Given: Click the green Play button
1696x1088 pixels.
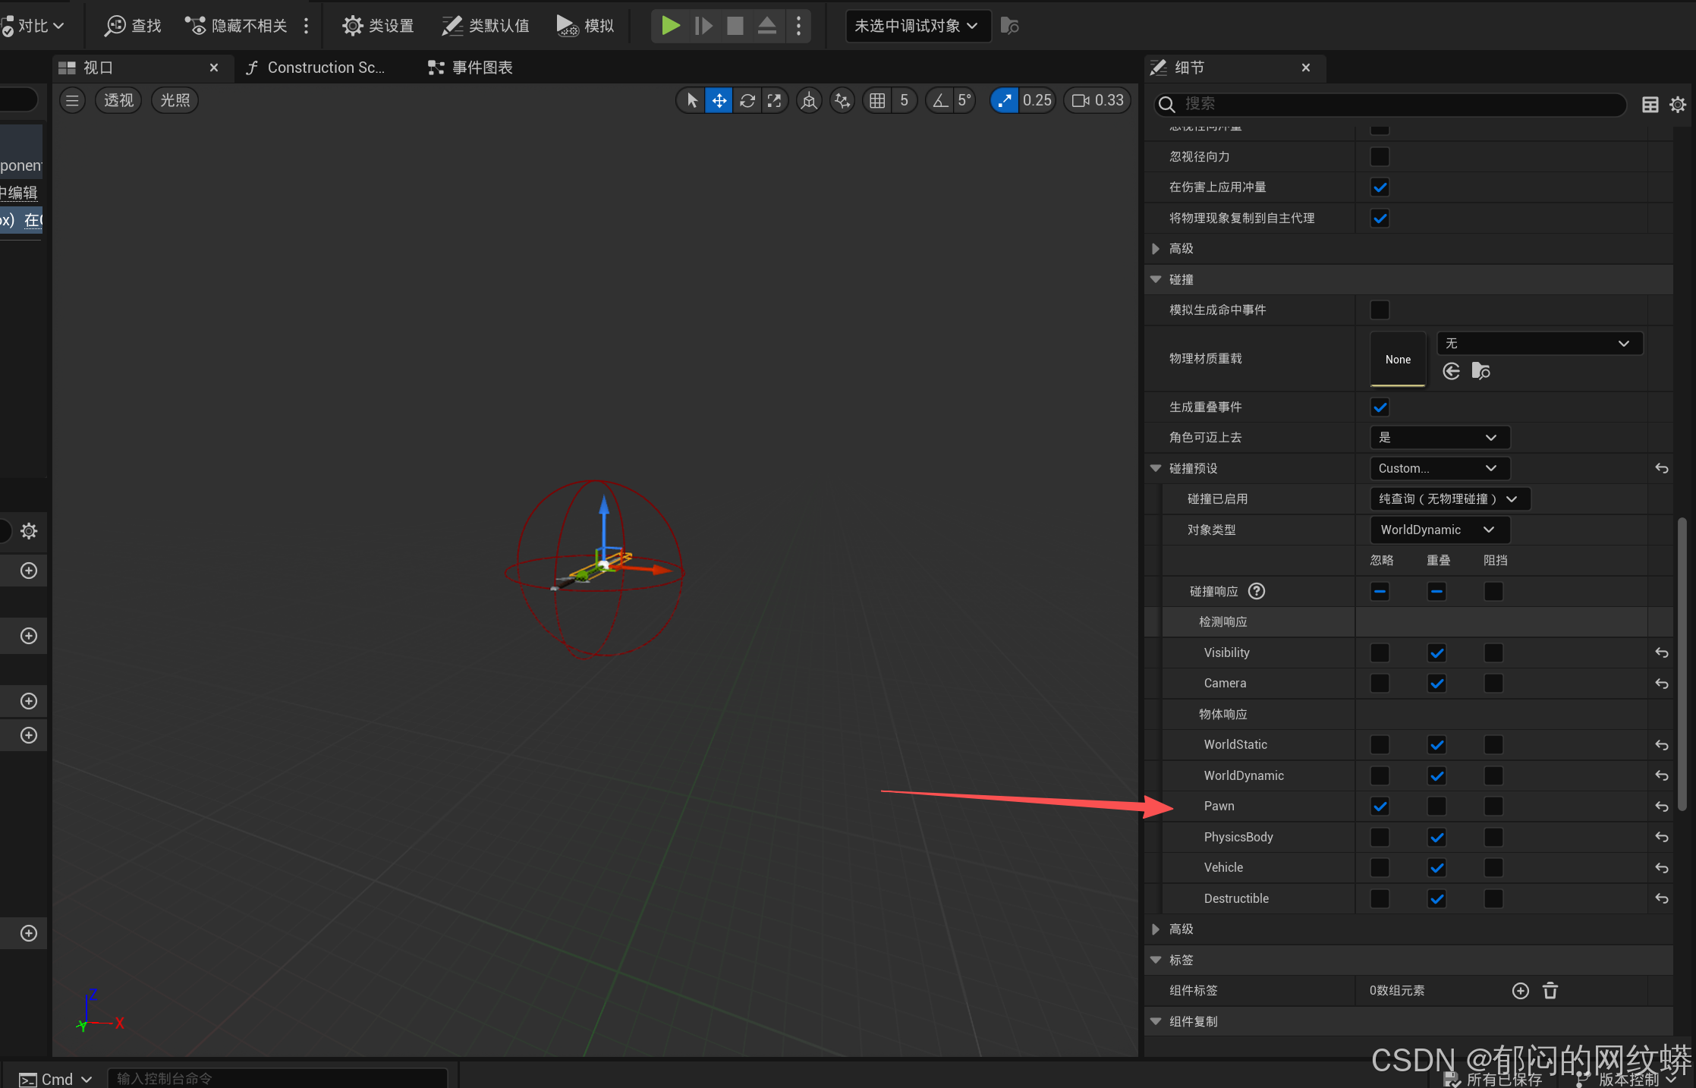Looking at the screenshot, I should pos(670,26).
